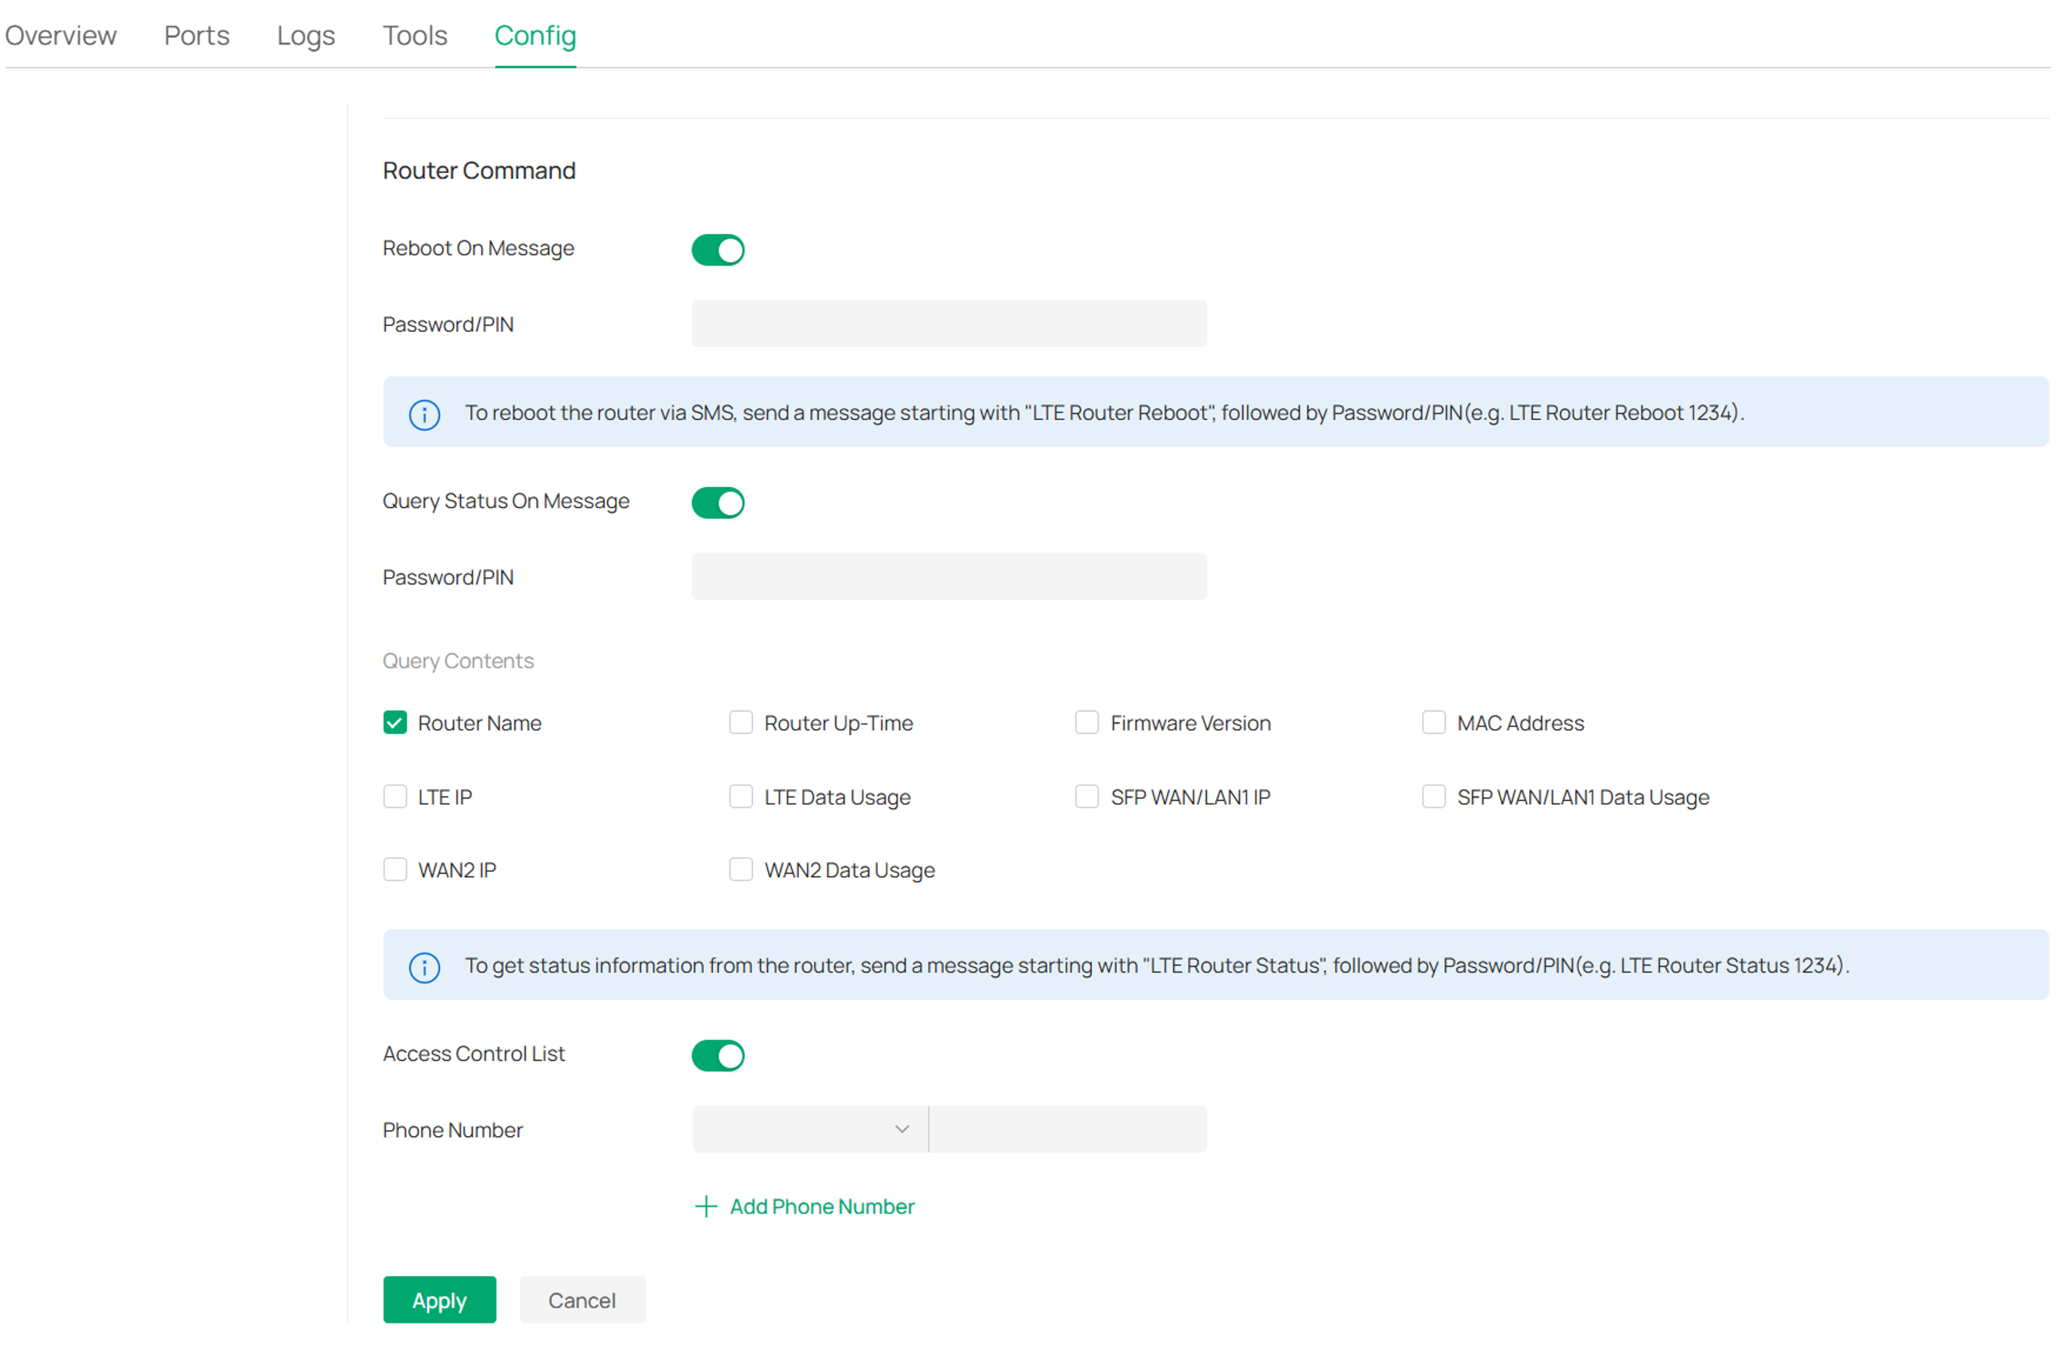The height and width of the screenshot is (1355, 2060).
Task: Click the Cancel button
Action: 583,1299
